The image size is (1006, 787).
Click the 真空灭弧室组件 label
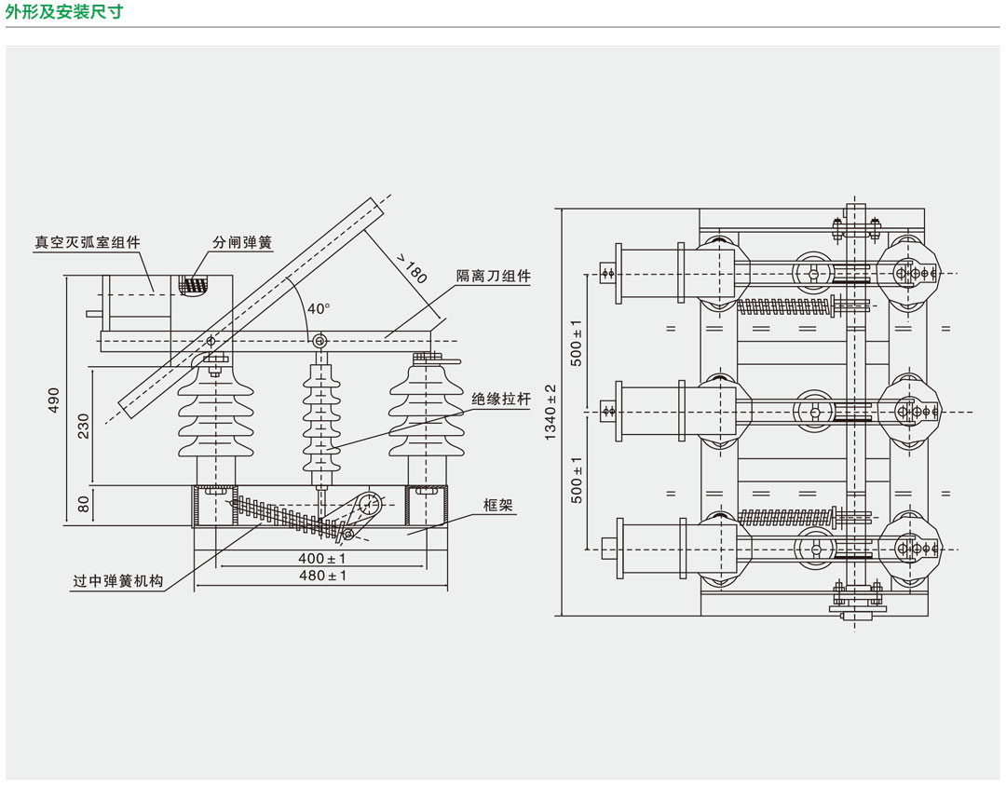[88, 242]
